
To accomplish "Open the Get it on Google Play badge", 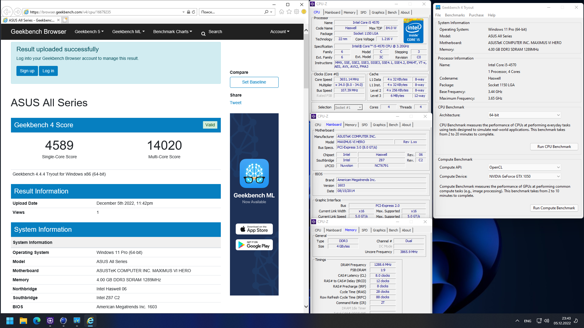I will pyautogui.click(x=254, y=245).
